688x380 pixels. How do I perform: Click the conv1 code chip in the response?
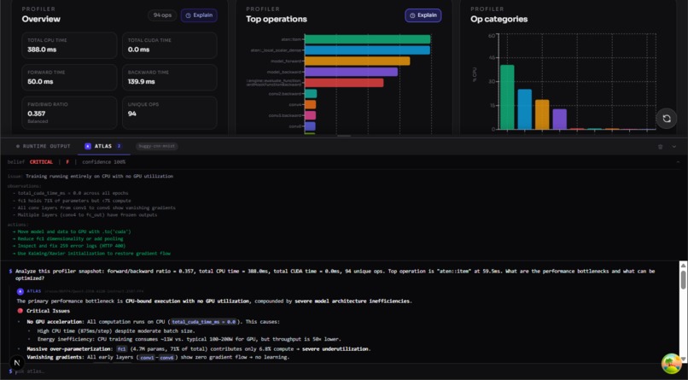(x=147, y=358)
